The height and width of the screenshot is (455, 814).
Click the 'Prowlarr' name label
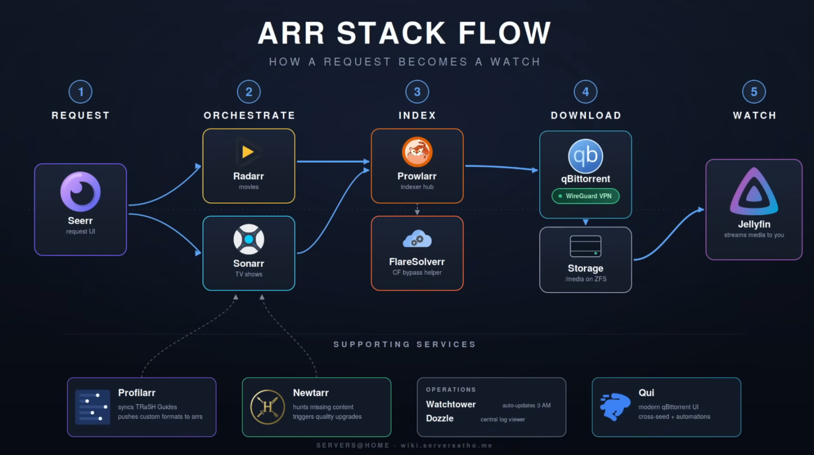[x=417, y=176]
